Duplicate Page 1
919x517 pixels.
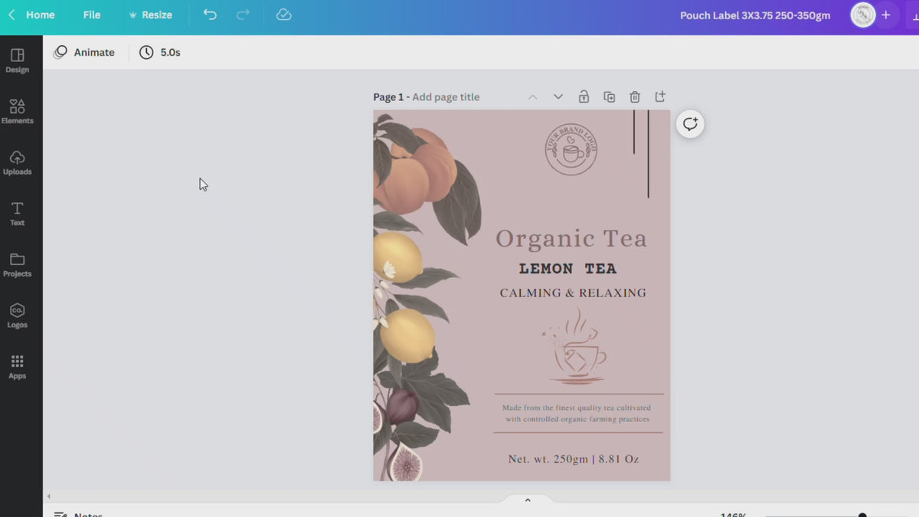[610, 97]
